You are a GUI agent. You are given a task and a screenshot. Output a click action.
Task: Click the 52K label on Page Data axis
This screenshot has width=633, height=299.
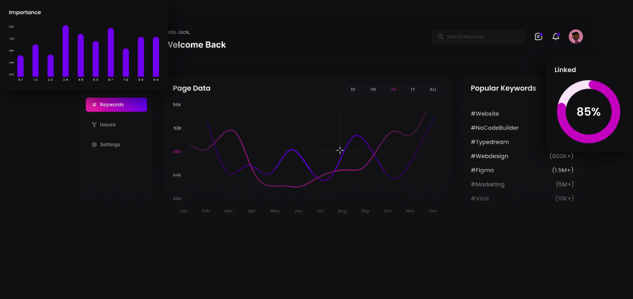point(177,128)
